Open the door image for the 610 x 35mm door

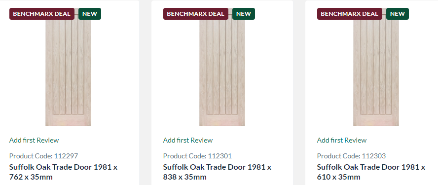pos(376,70)
